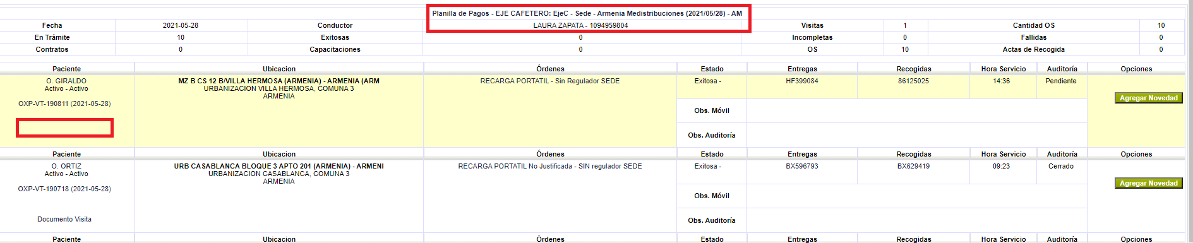
Task: Click the Fecha value 2021-05-28
Action: coord(181,25)
